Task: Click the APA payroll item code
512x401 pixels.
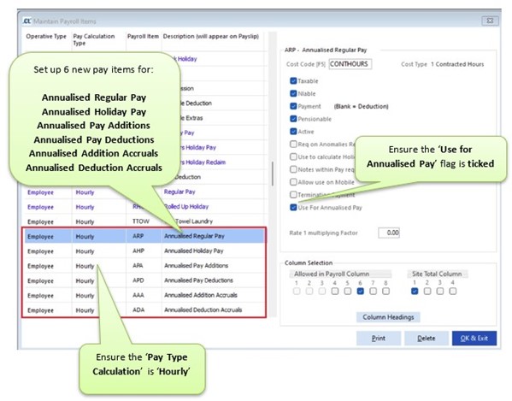Action: (x=138, y=266)
